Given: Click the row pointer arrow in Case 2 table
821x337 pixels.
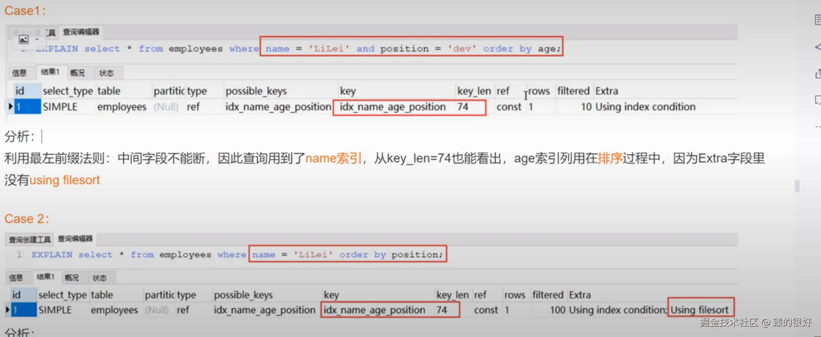Looking at the screenshot, I should pyautogui.click(x=7, y=310).
